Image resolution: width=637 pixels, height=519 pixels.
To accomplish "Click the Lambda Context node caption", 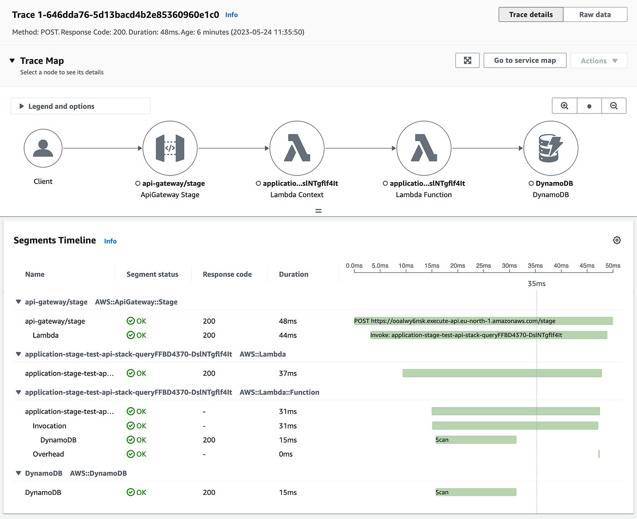I will tap(297, 195).
